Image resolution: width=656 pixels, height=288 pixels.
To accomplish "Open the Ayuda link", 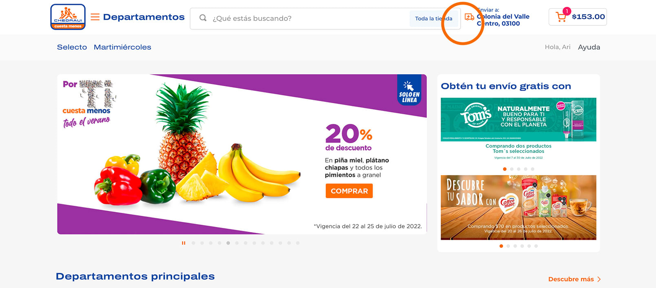I will click(x=589, y=47).
